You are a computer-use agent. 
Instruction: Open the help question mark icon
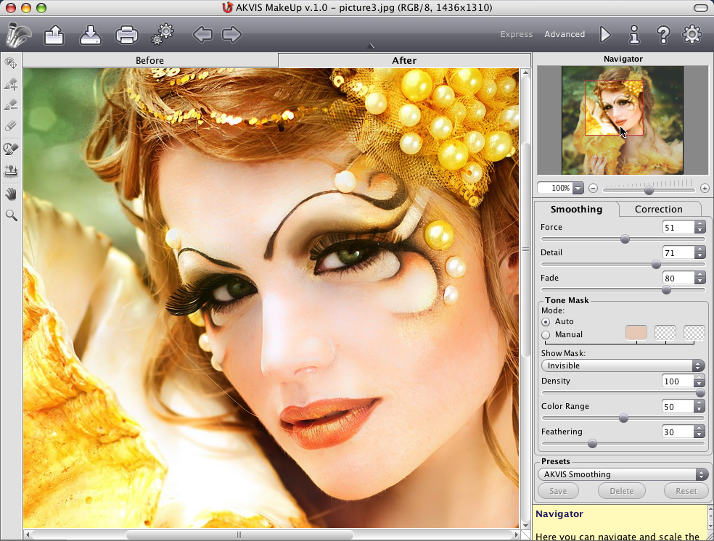(662, 34)
